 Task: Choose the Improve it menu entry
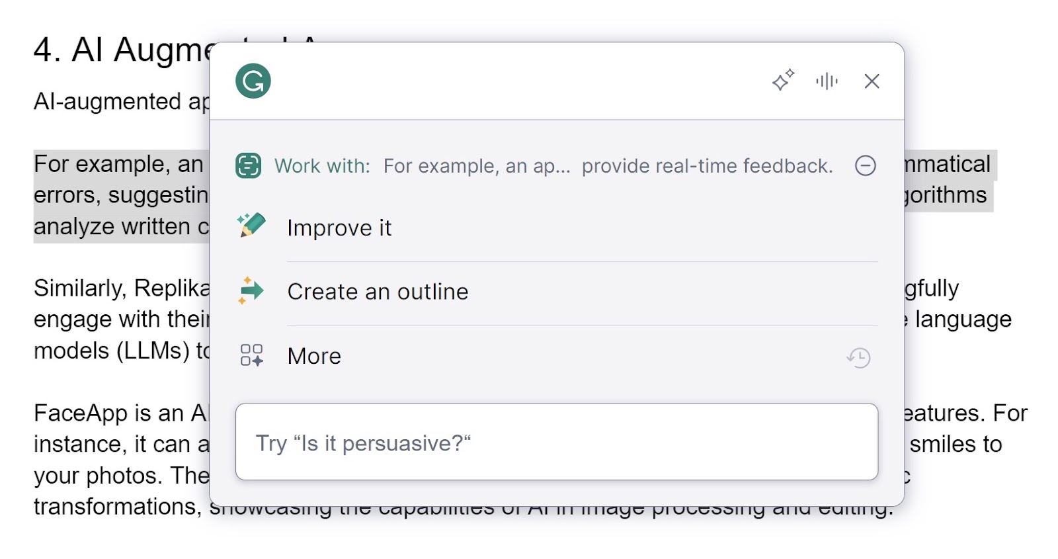point(339,227)
